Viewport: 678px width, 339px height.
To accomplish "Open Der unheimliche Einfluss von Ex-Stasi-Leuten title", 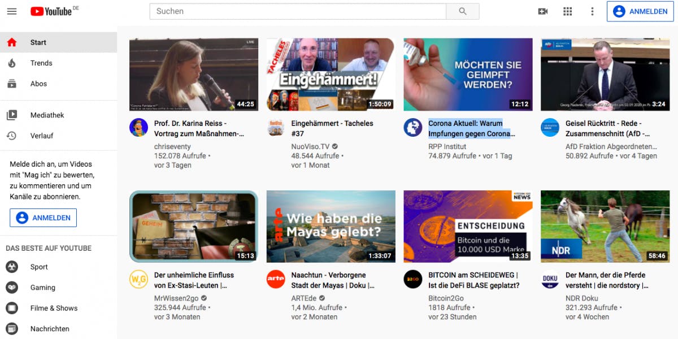I will [194, 280].
